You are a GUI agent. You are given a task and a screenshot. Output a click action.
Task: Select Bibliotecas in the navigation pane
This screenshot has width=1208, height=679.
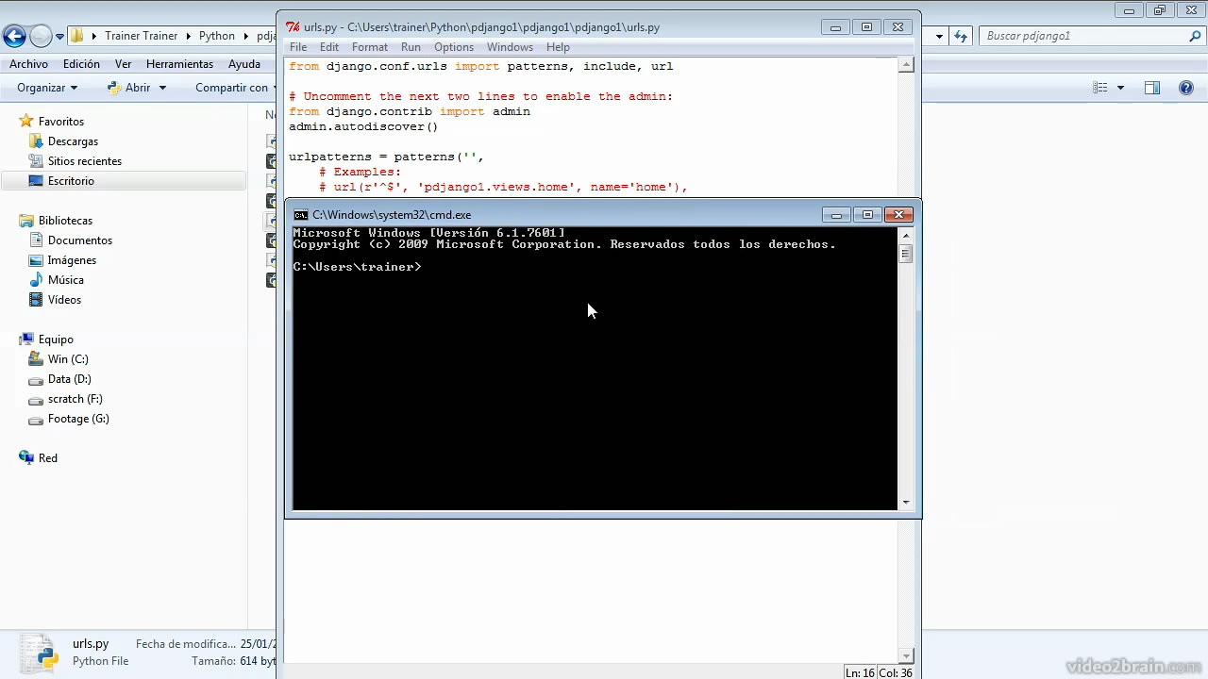click(65, 221)
